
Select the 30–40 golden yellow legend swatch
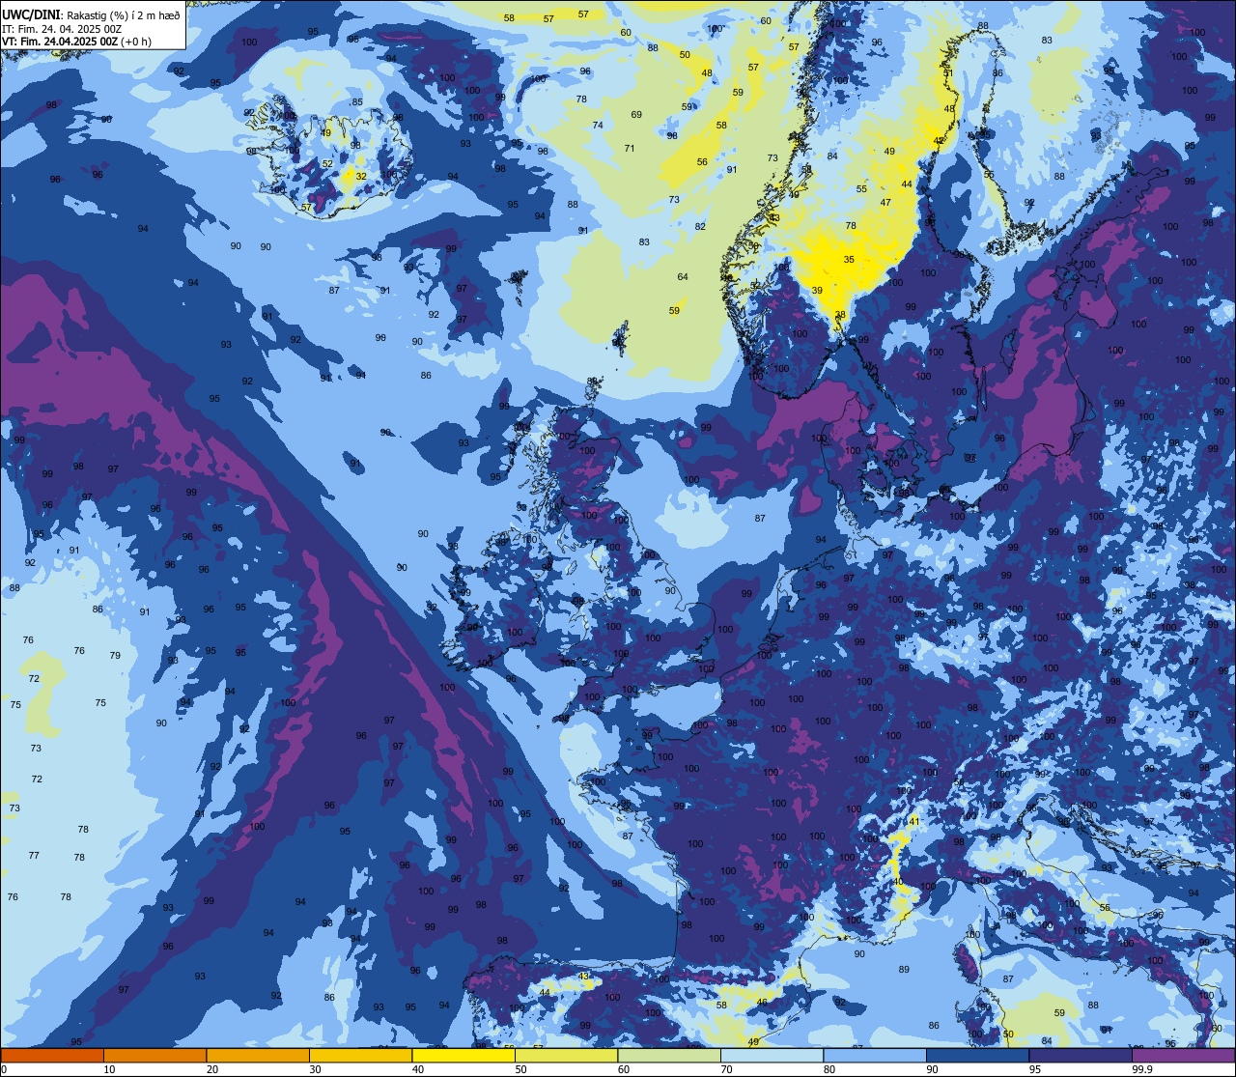tap(360, 1055)
